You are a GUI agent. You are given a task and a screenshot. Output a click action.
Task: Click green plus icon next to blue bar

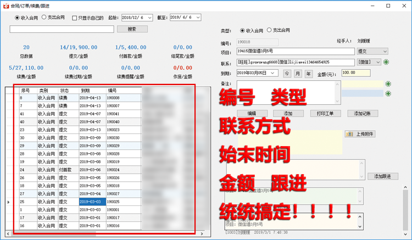[388, 94]
